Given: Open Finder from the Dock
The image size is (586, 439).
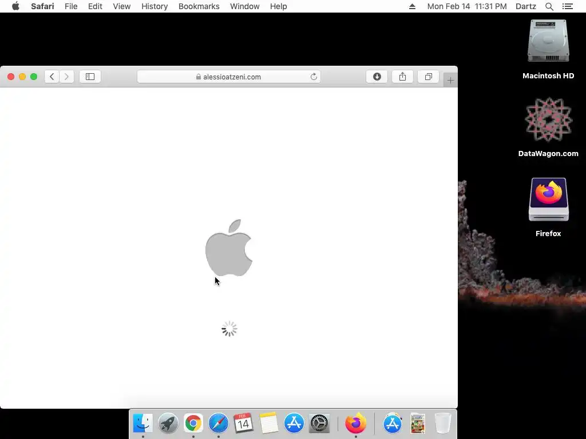Looking at the screenshot, I should point(142,424).
